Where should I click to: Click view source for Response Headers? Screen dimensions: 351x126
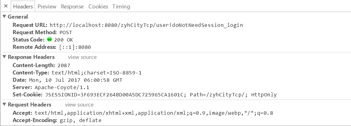82,57
